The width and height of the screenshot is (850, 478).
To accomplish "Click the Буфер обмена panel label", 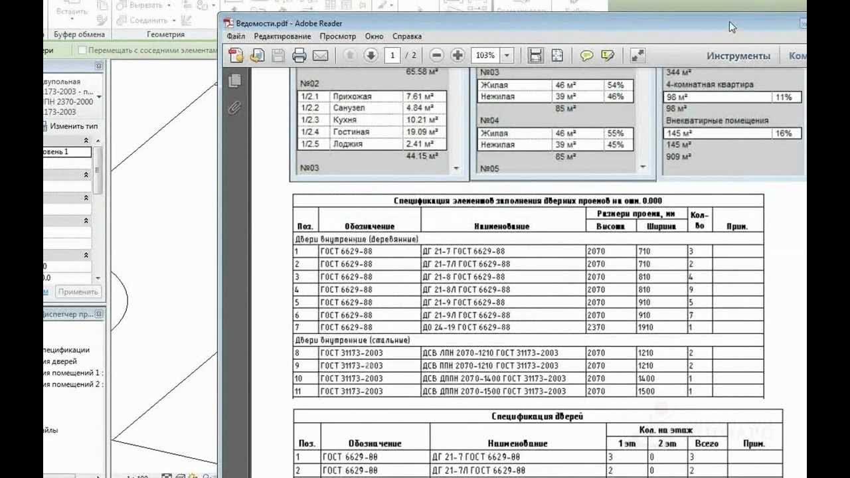I will pos(79,35).
